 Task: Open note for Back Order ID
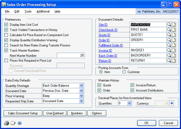point(174,55)
